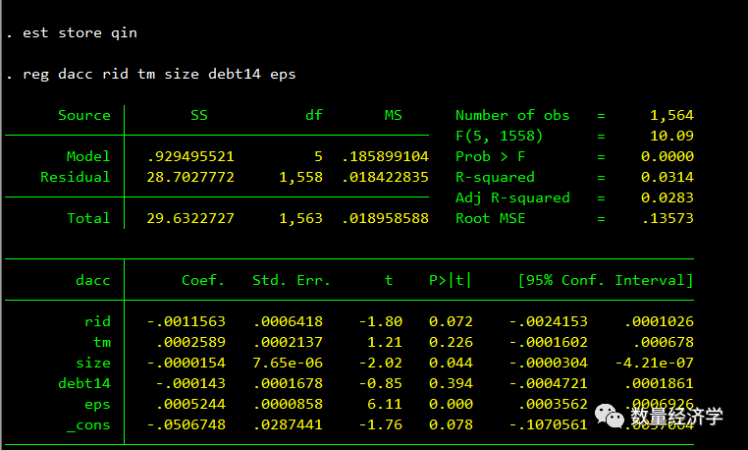Click the "P>|t|" column header
The height and width of the screenshot is (450, 748).
click(x=450, y=280)
